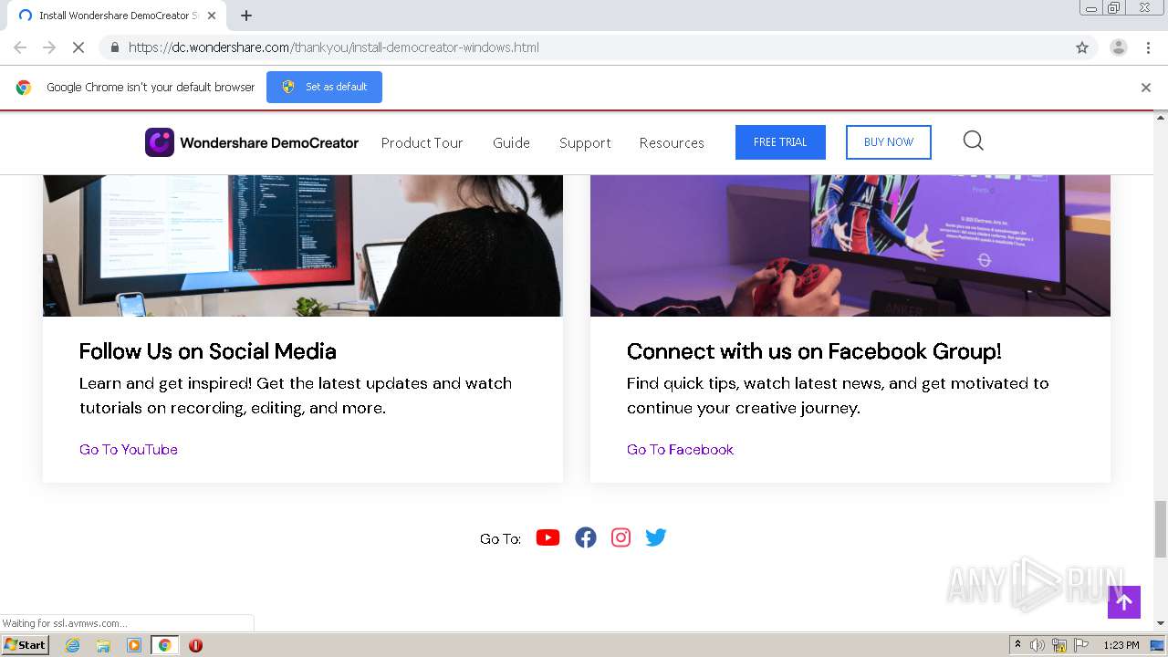
Task: Open the Windows Start menu
Action: (x=26, y=645)
